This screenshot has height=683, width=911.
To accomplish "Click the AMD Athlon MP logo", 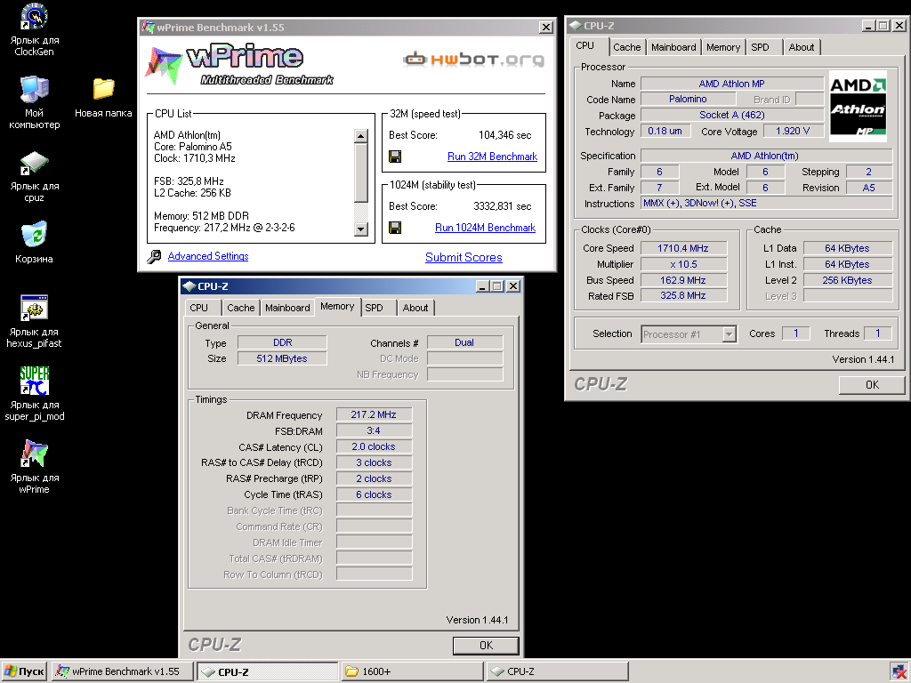I will pyautogui.click(x=858, y=107).
